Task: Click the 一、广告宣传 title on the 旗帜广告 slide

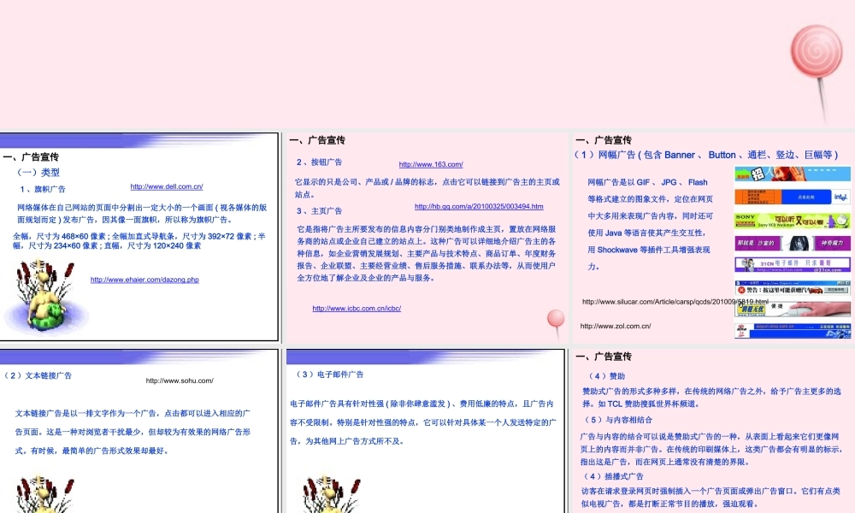Action: (x=31, y=157)
